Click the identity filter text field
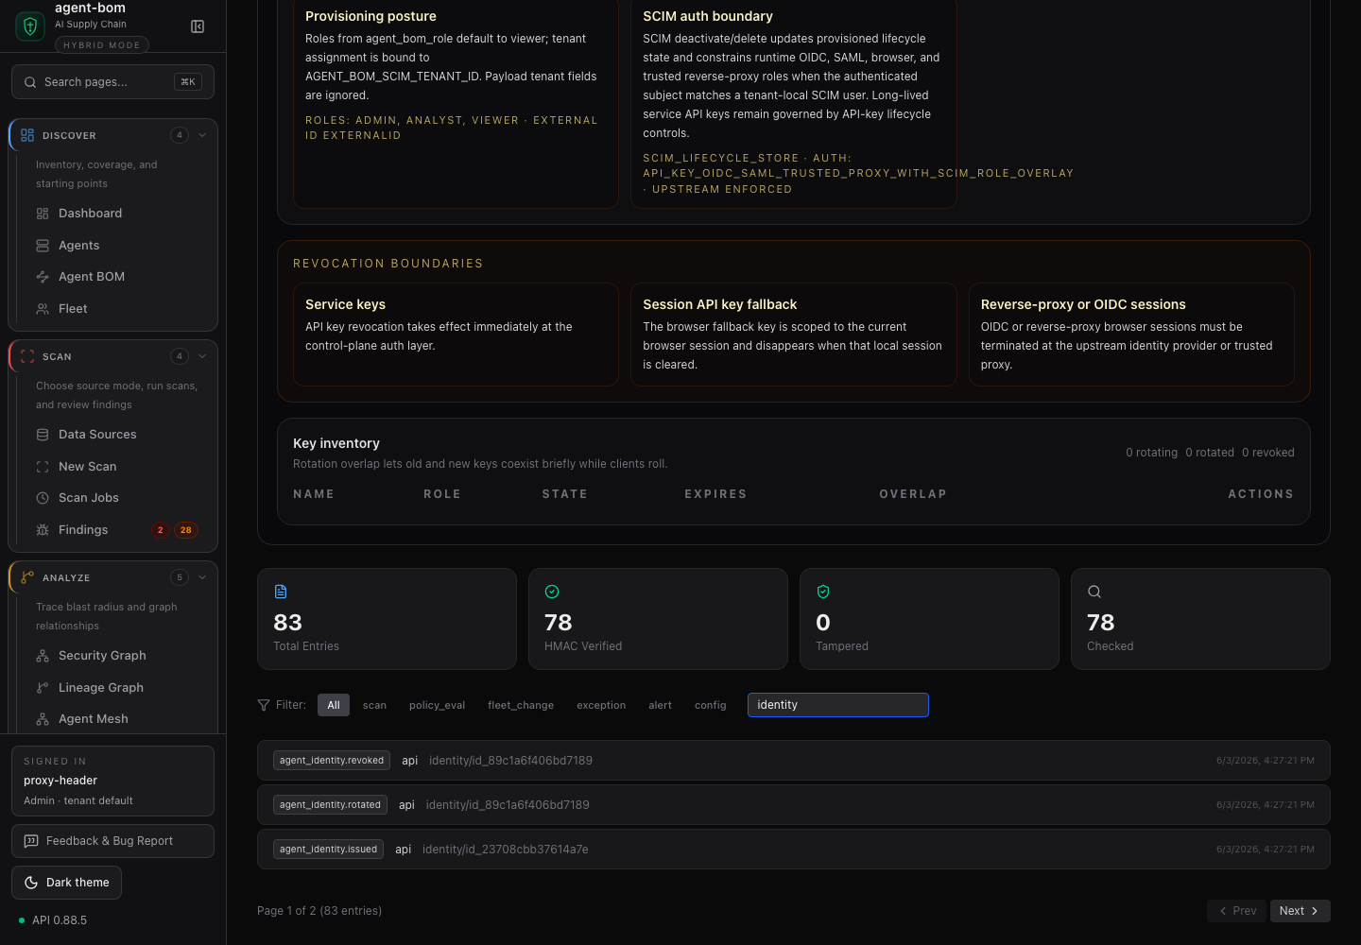1361x945 pixels. pyautogui.click(x=838, y=705)
